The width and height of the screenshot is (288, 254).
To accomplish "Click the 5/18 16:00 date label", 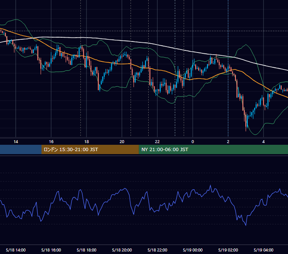I will (x=51, y=250).
